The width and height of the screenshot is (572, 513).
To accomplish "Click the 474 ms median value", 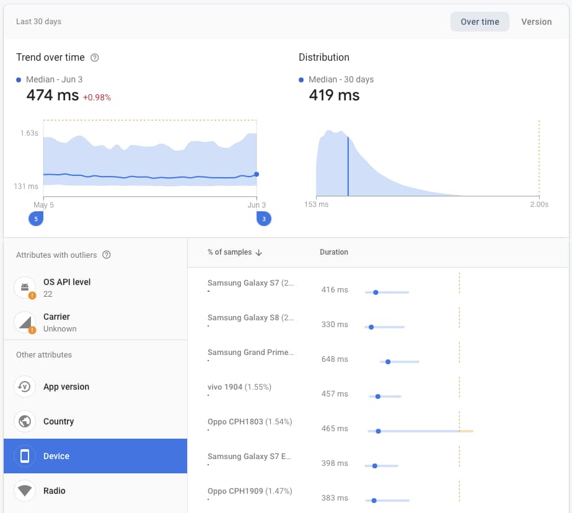I will click(x=53, y=95).
